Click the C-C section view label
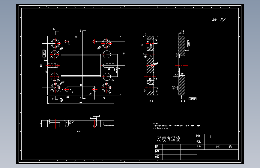This screenshot has height=168, width=260. coord(79,131)
